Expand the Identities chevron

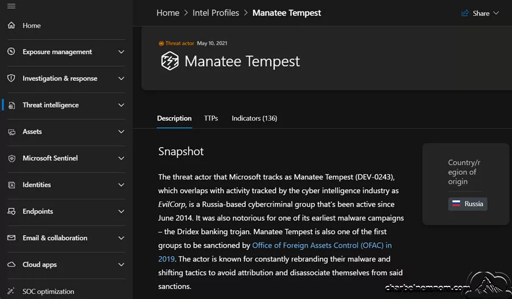[x=121, y=185]
